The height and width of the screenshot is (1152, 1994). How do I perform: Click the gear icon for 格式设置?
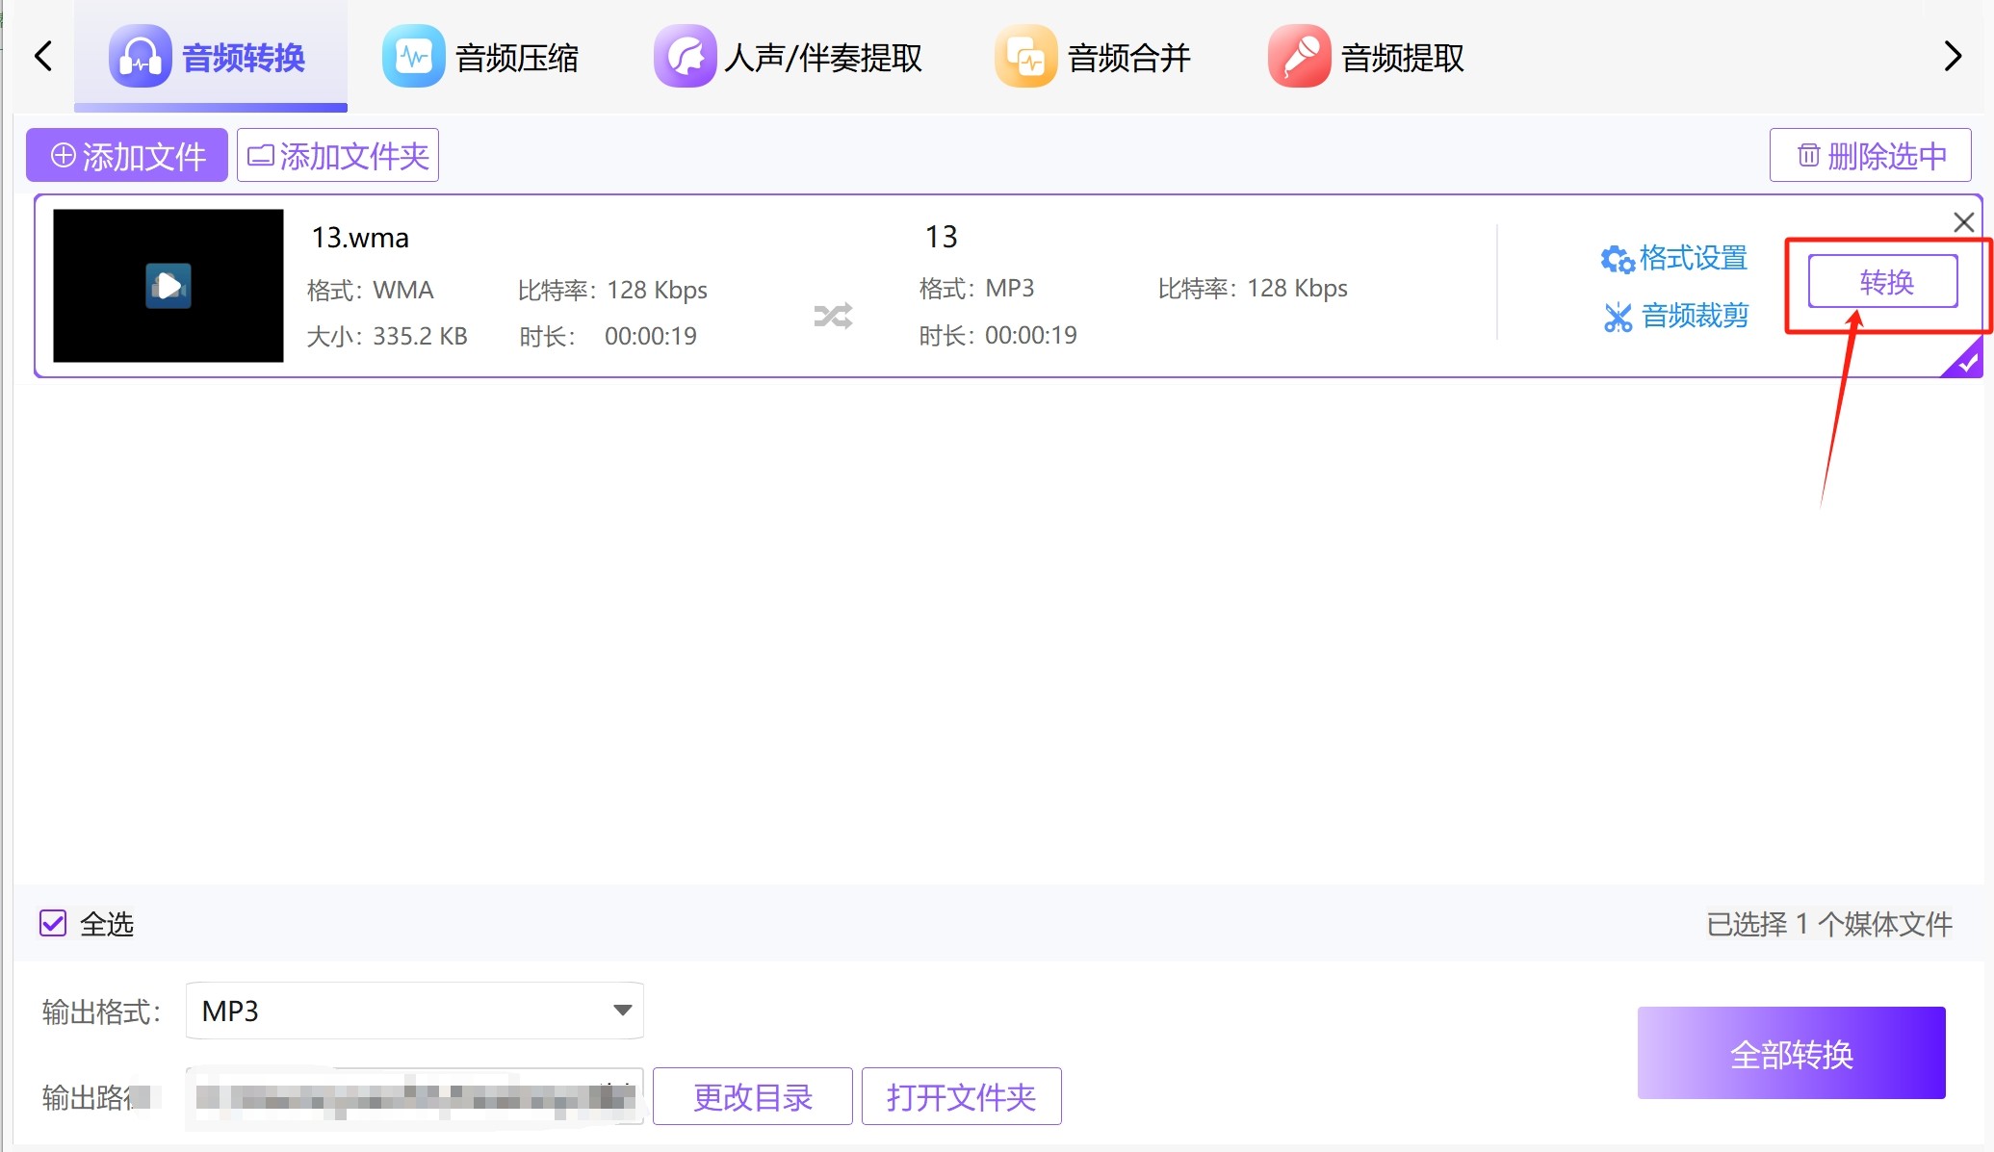pos(1617,259)
